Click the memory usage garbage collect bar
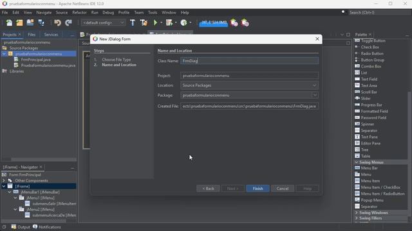 click(214, 23)
